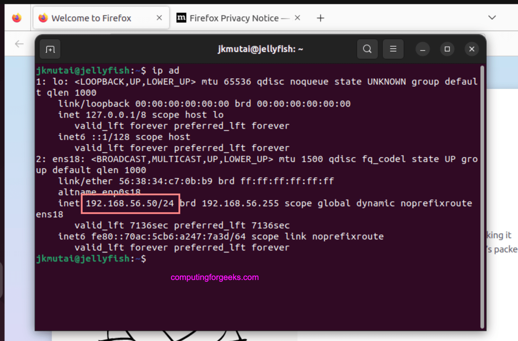This screenshot has height=341, width=518.
Task: Click the browser back arrow
Action: click(x=19, y=44)
